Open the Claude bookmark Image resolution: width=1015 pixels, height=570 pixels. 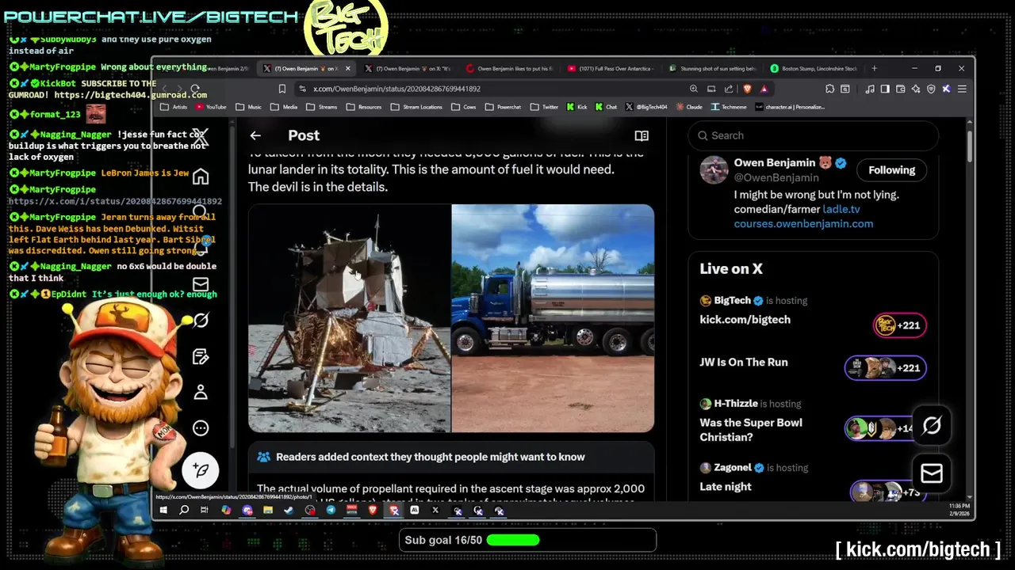click(x=689, y=107)
